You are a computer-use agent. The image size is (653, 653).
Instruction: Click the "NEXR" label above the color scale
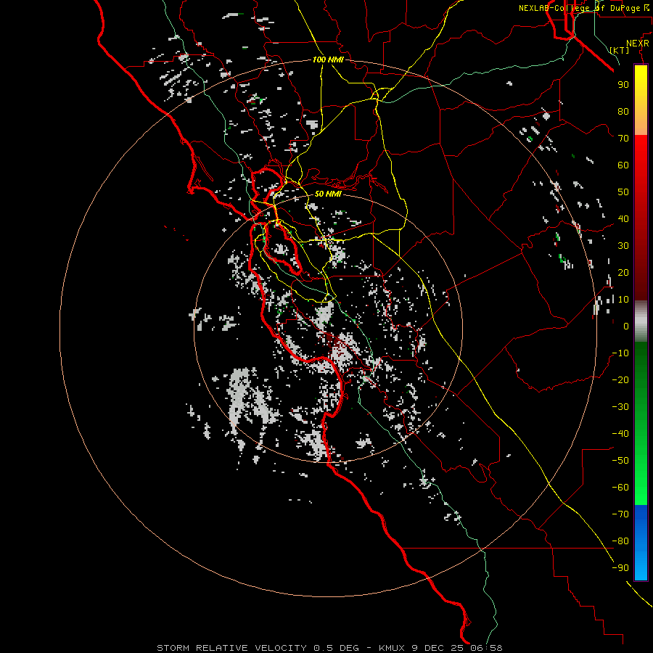(x=637, y=44)
